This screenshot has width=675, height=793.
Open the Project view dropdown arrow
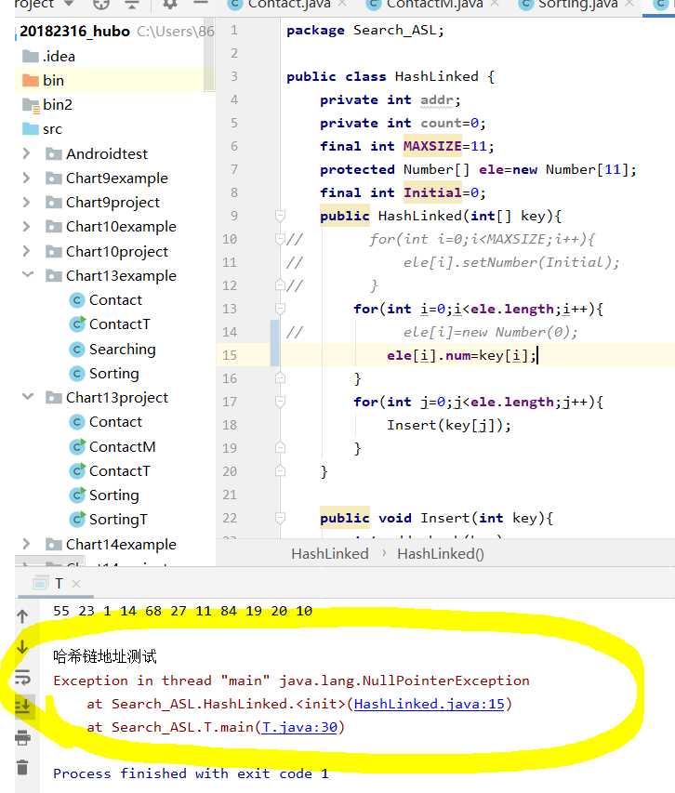70,4
